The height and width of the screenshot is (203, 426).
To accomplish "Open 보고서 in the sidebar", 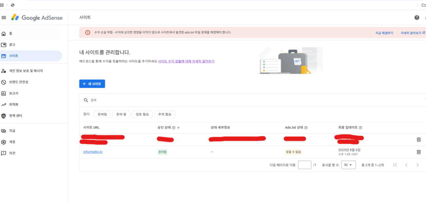I will click(x=14, y=93).
